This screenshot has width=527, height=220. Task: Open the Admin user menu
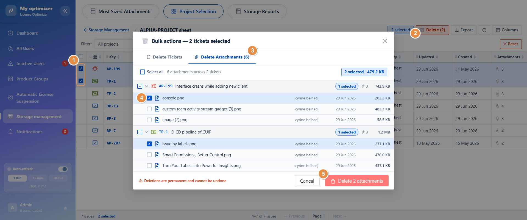pyautogui.click(x=38, y=207)
